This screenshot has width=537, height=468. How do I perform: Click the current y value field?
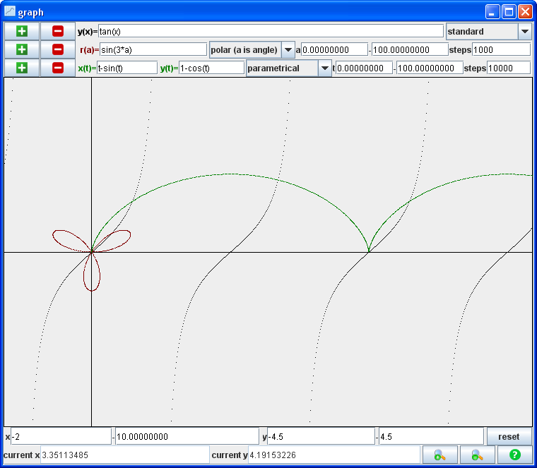[x=334, y=455]
